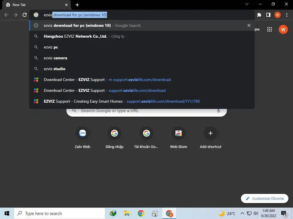293x219 pixels.
Task: Open the tab search chevron
Action: click(247, 4)
